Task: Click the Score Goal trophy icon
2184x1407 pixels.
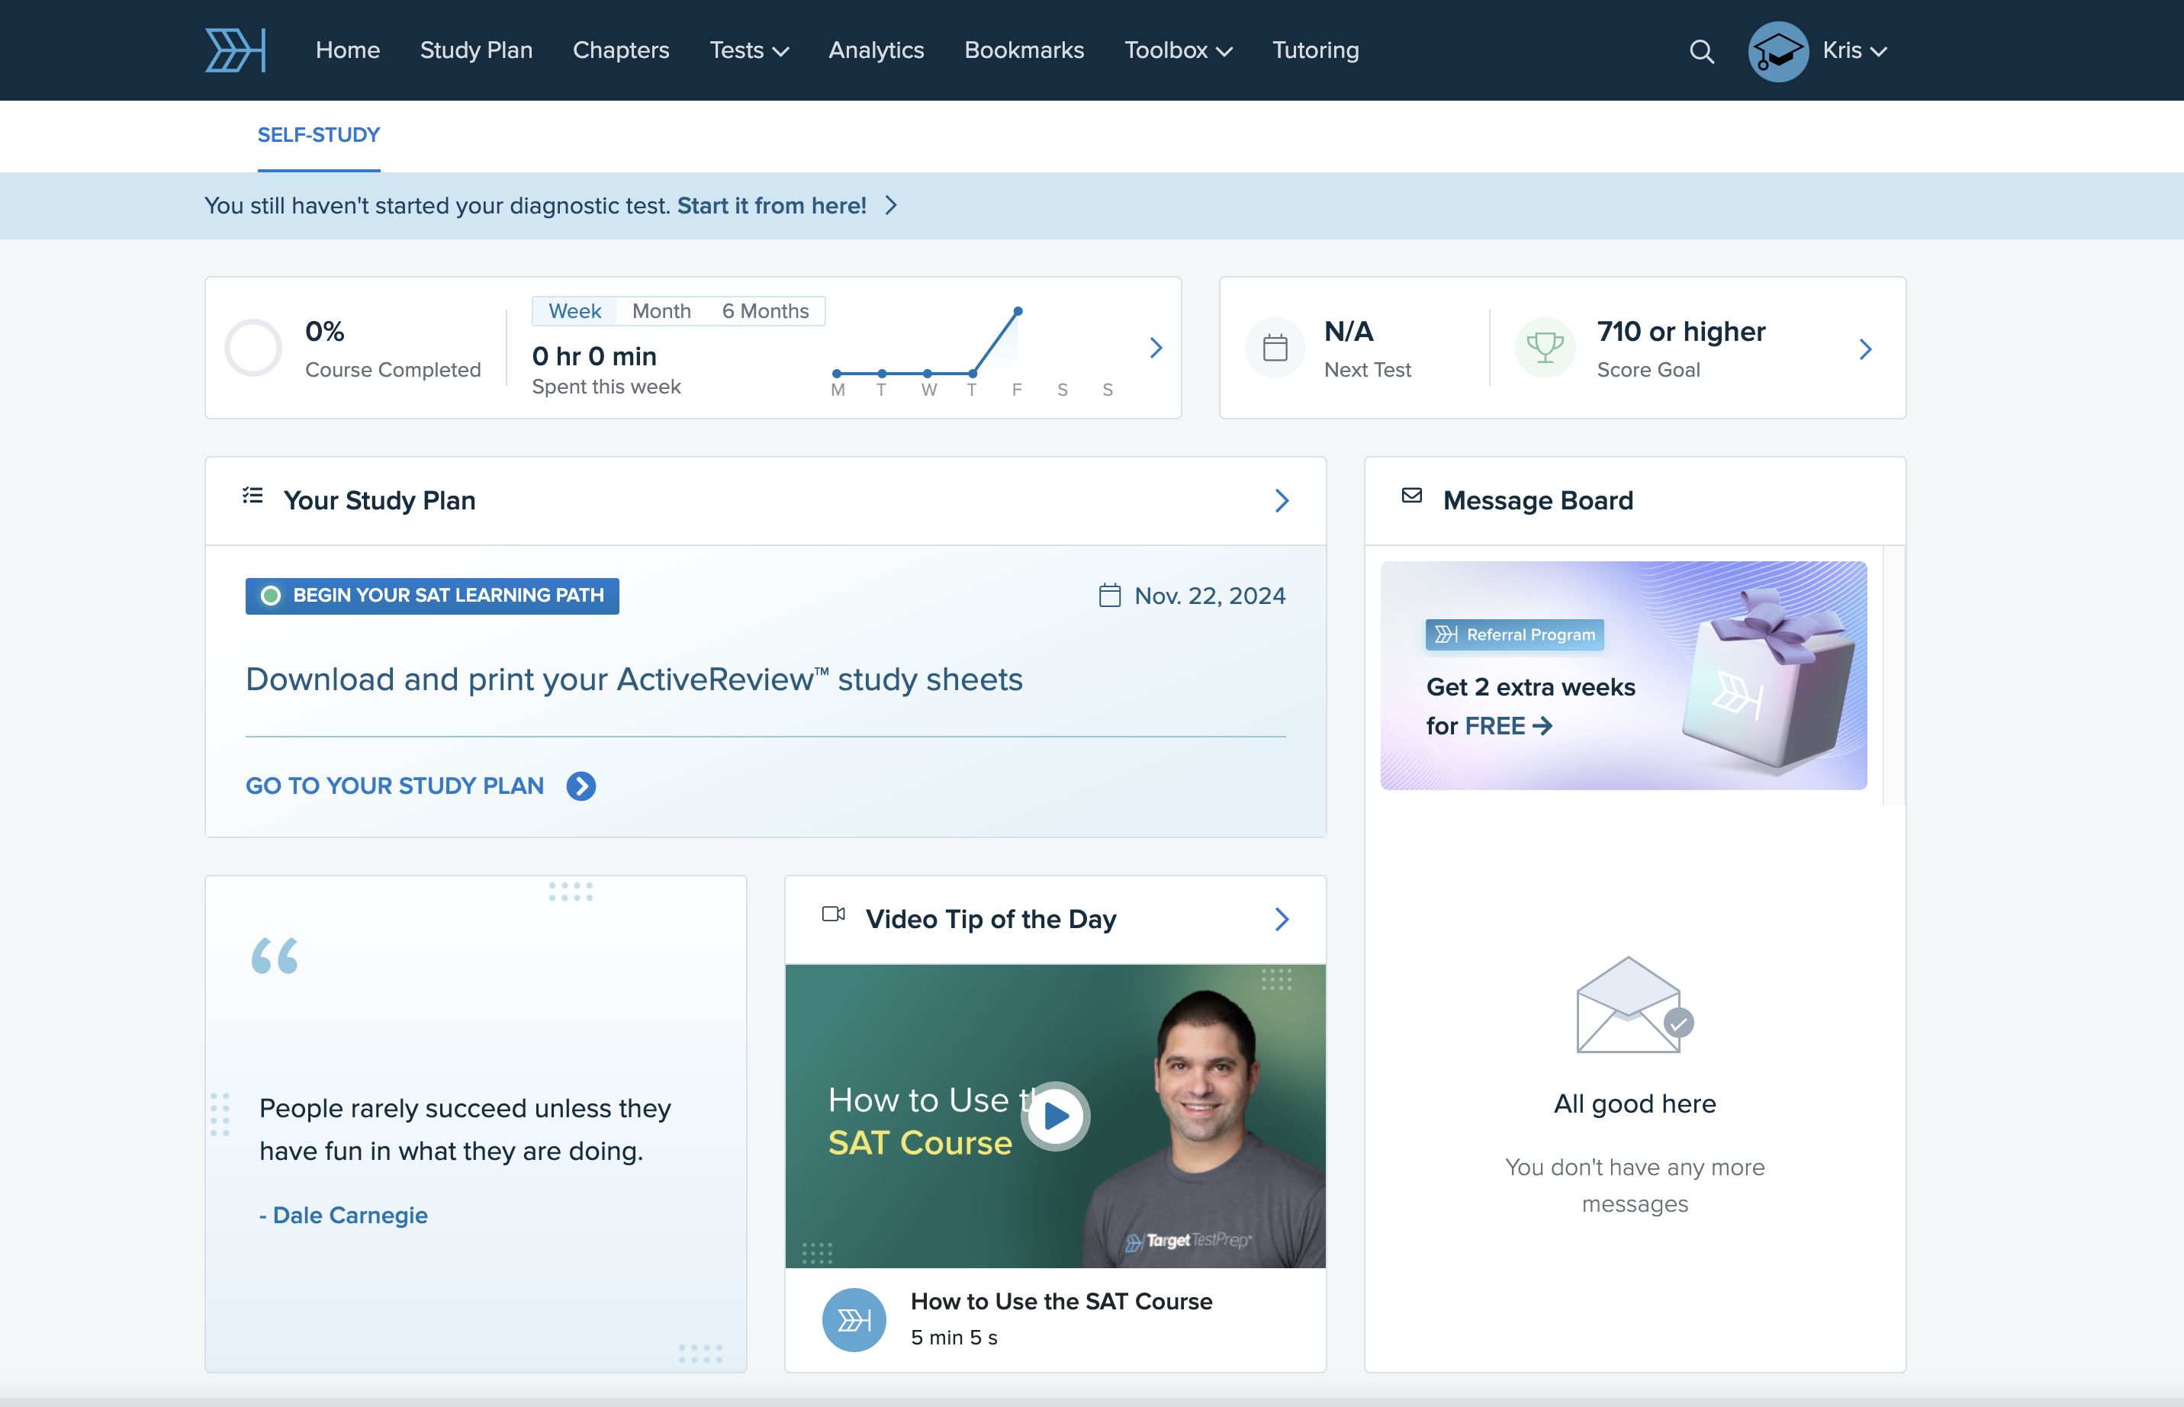Action: tap(1544, 348)
